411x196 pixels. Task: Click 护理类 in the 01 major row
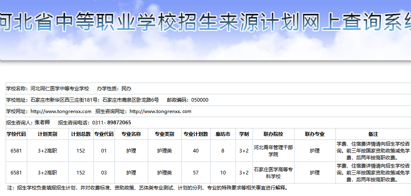(164, 151)
